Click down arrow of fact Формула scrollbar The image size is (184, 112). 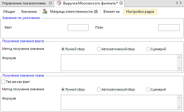click(x=179, y=68)
